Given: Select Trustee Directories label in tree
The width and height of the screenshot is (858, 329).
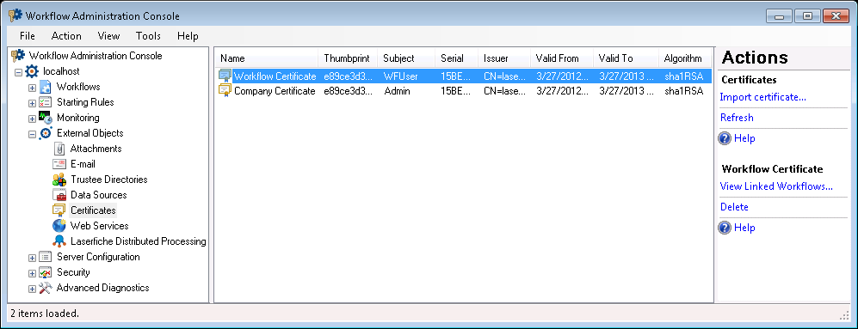Looking at the screenshot, I should [x=109, y=180].
